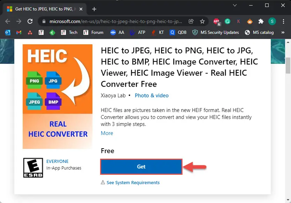Open the ATP bookmark

pos(137,32)
